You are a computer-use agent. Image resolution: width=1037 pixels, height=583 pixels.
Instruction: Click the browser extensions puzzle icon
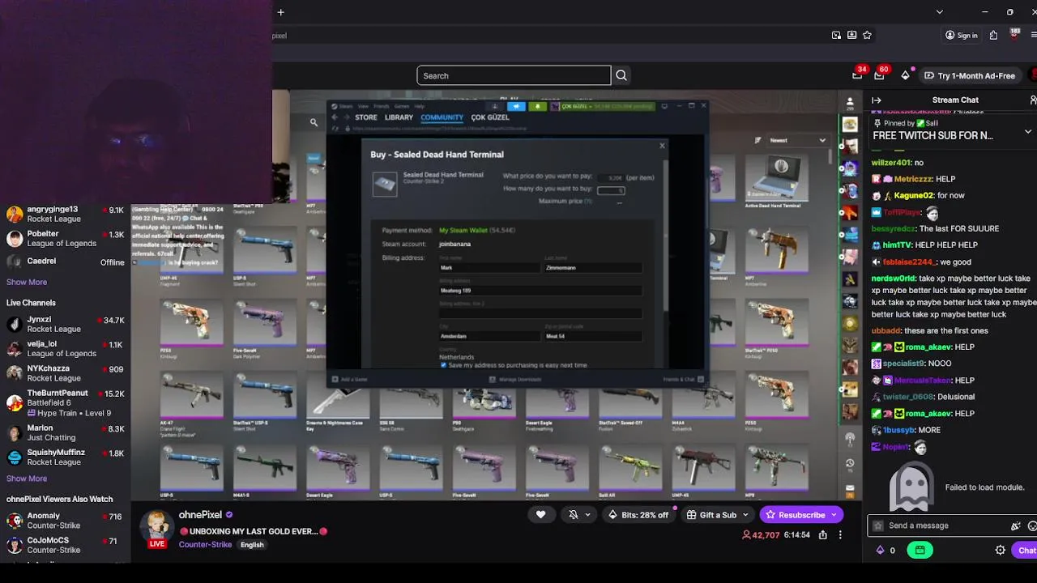click(x=993, y=36)
